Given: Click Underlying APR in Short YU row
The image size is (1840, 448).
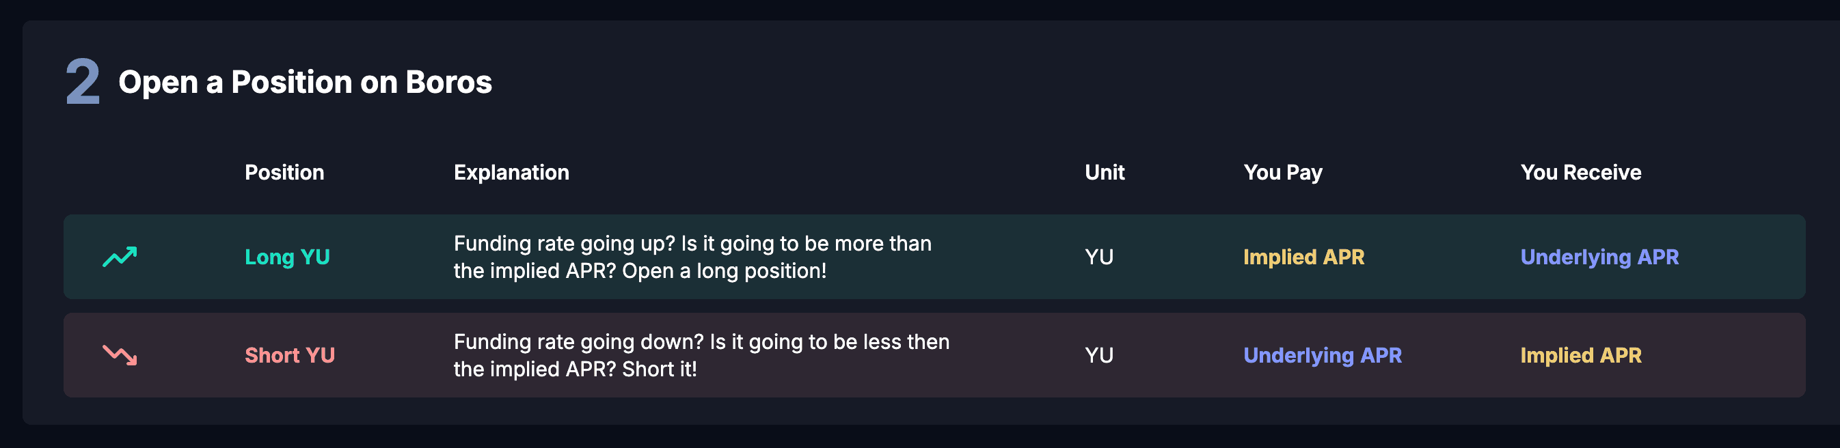Looking at the screenshot, I should pos(1322,355).
